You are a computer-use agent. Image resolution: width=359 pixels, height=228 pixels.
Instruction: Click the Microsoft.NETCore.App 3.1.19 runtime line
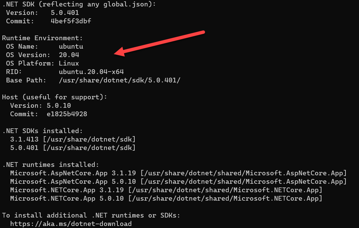166,190
